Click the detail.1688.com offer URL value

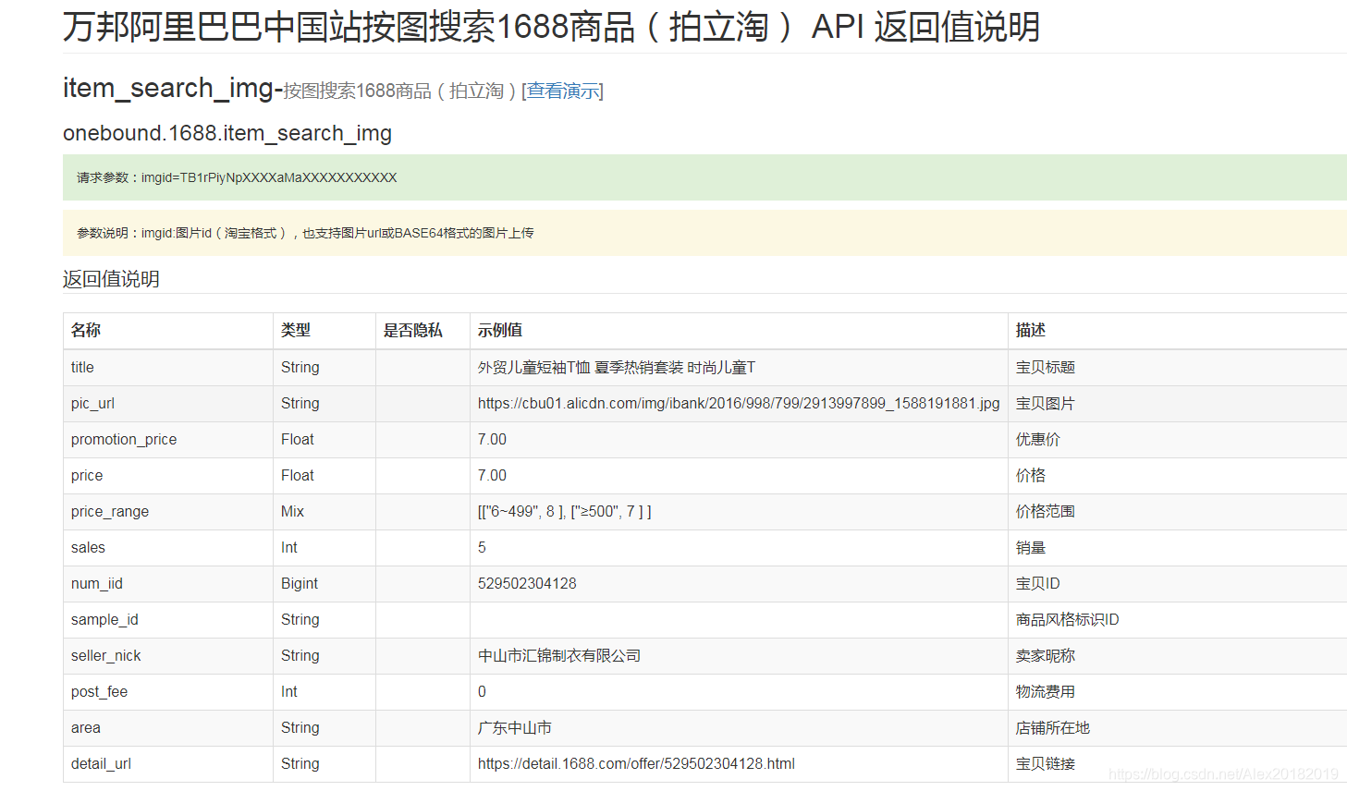tap(636, 763)
